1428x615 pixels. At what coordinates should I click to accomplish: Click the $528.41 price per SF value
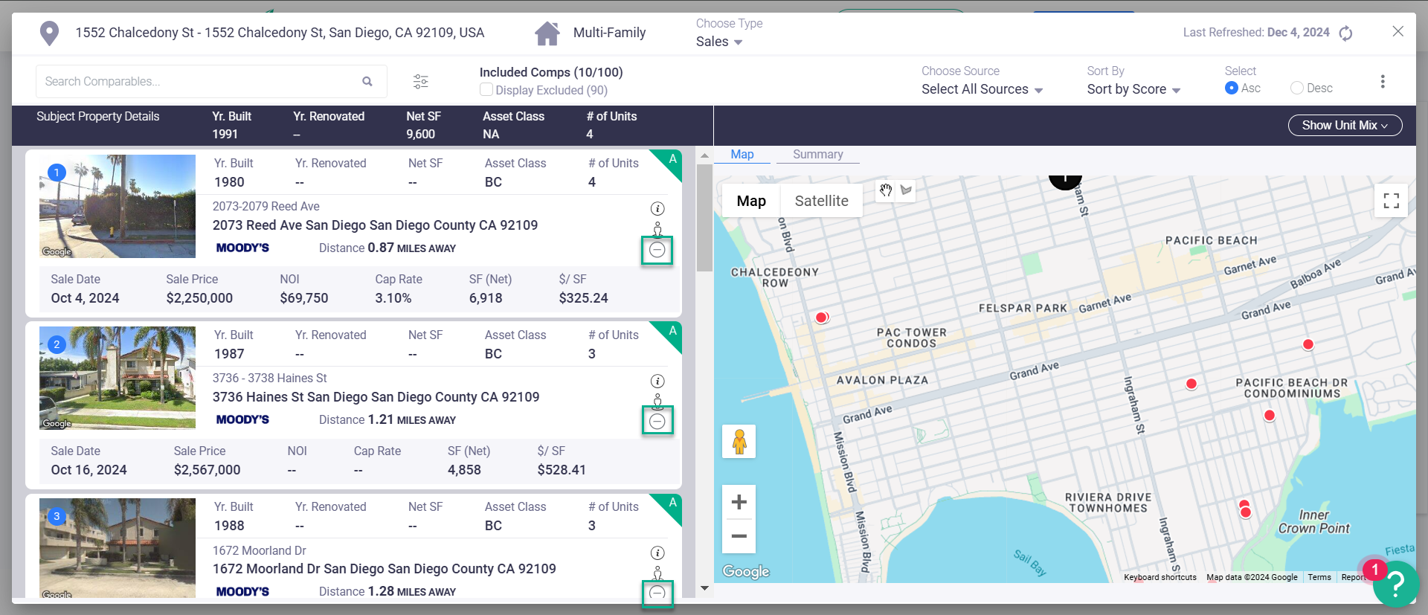562,470
